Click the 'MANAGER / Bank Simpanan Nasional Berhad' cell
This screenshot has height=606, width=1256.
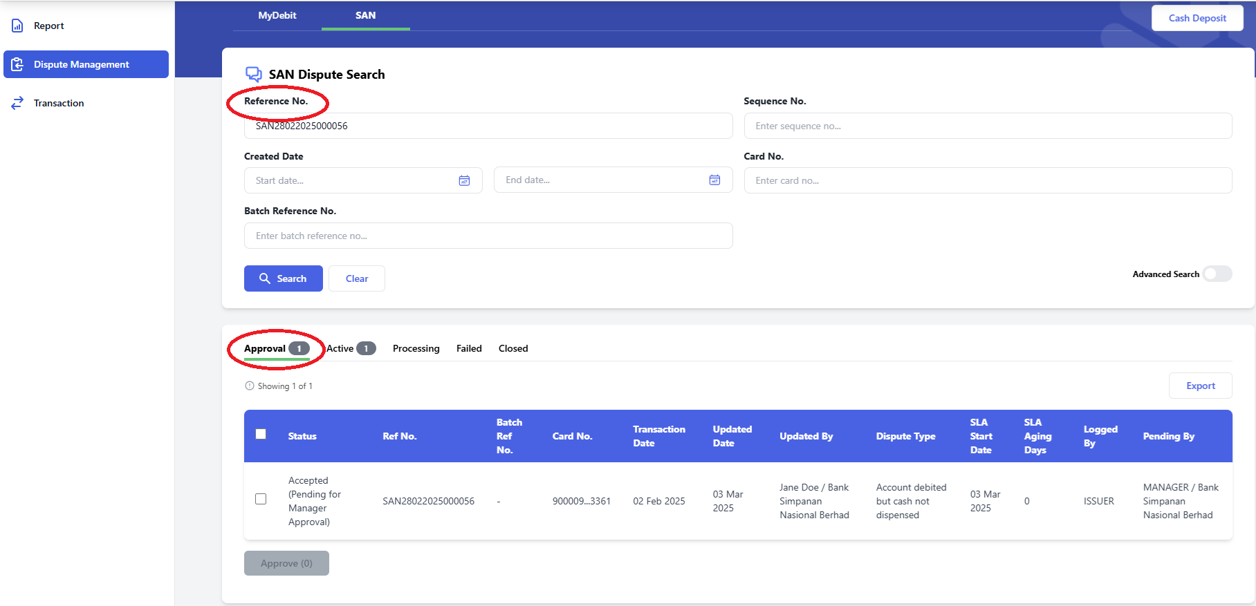[x=1181, y=501]
